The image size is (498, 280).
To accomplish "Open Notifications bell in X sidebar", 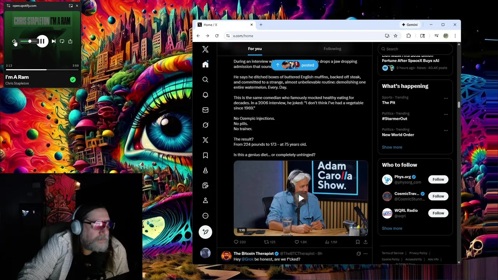I will pos(205,95).
